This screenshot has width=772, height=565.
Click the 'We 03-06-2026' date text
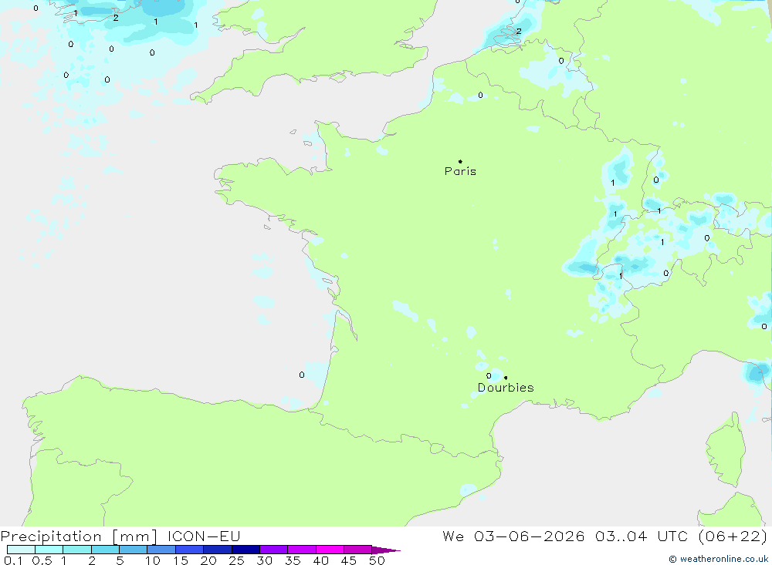click(513, 536)
